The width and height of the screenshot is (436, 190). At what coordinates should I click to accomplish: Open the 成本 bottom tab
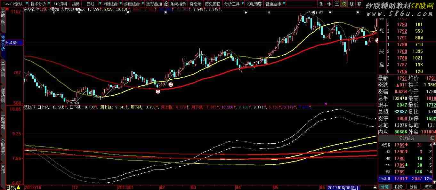pyautogui.click(x=428, y=187)
